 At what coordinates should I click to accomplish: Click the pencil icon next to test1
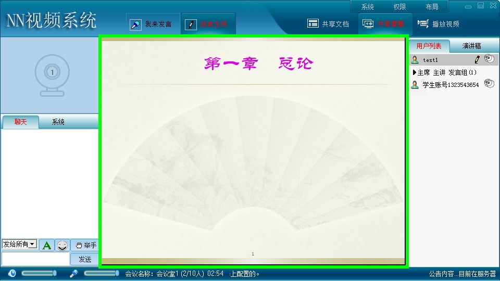point(477,59)
